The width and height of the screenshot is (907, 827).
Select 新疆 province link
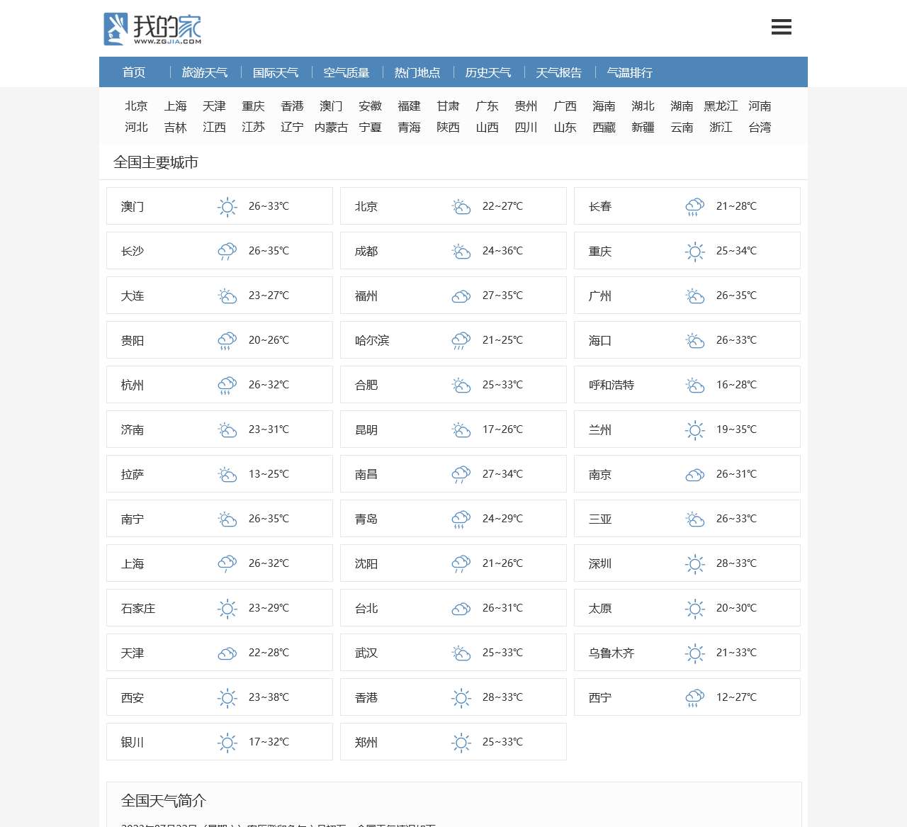point(643,127)
